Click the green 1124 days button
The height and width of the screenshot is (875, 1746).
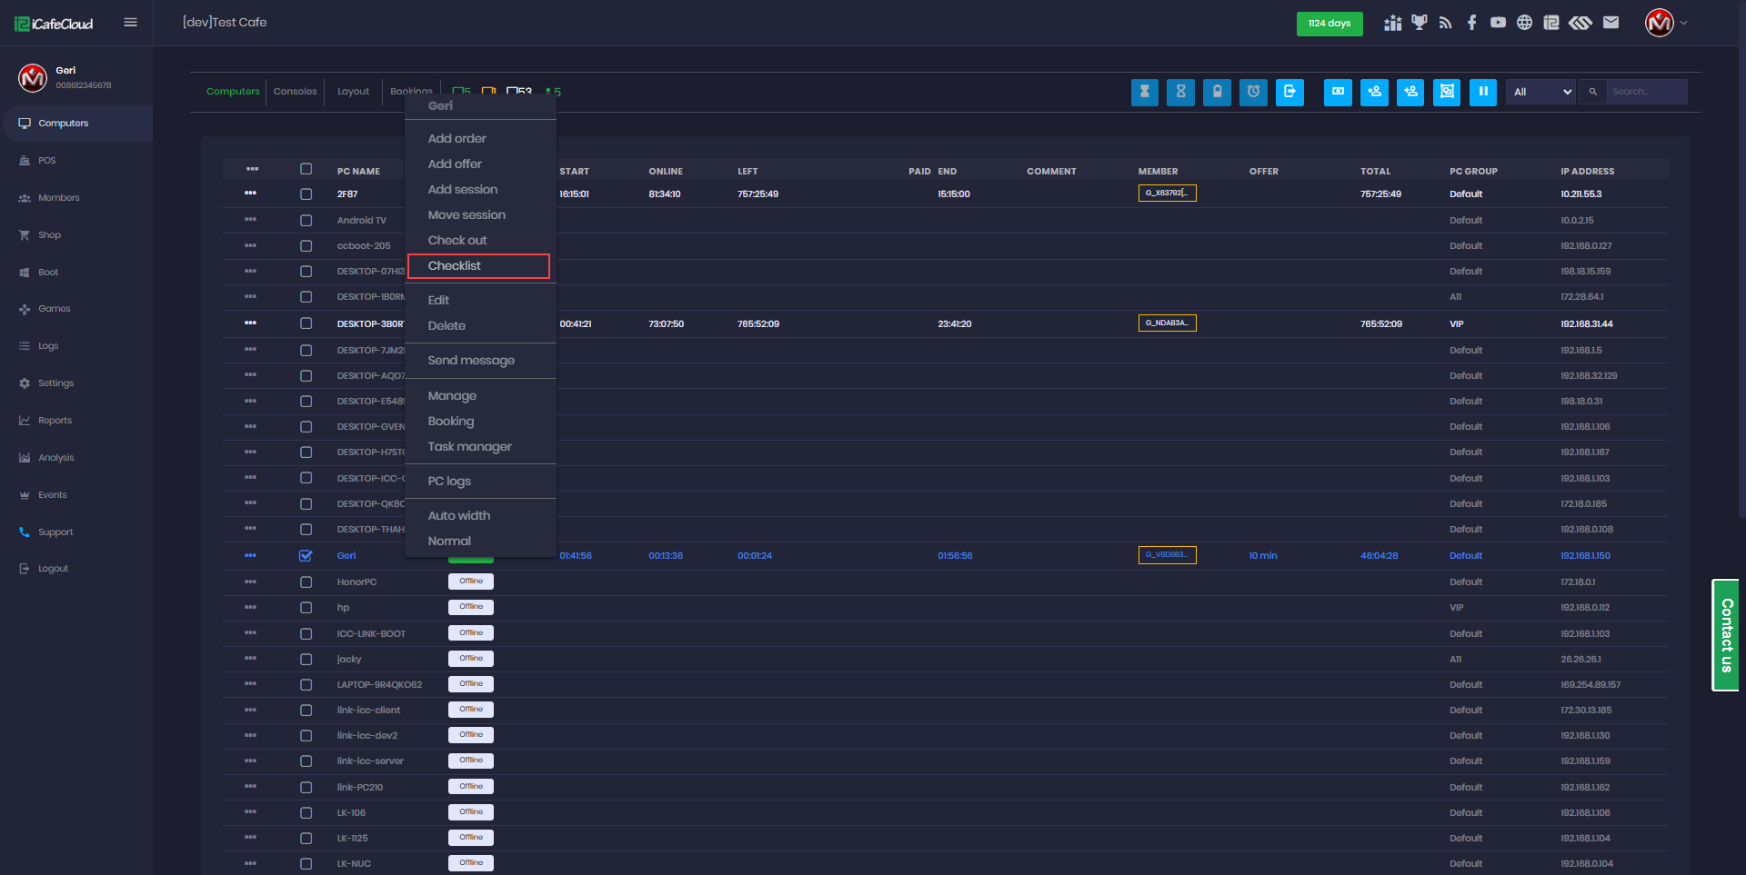[x=1329, y=24]
